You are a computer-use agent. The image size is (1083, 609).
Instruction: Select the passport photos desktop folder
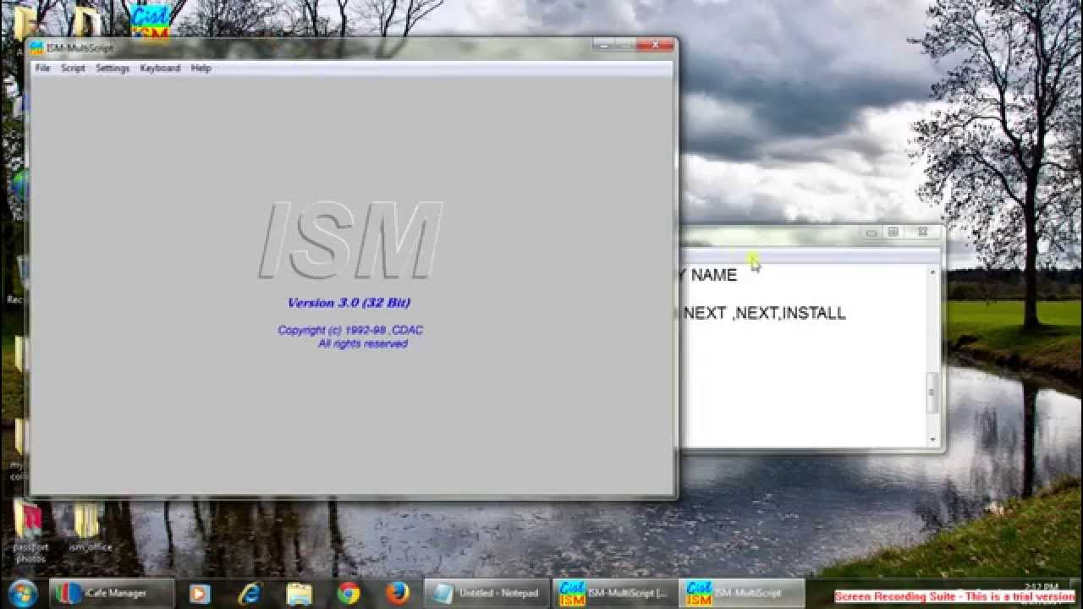point(30,530)
